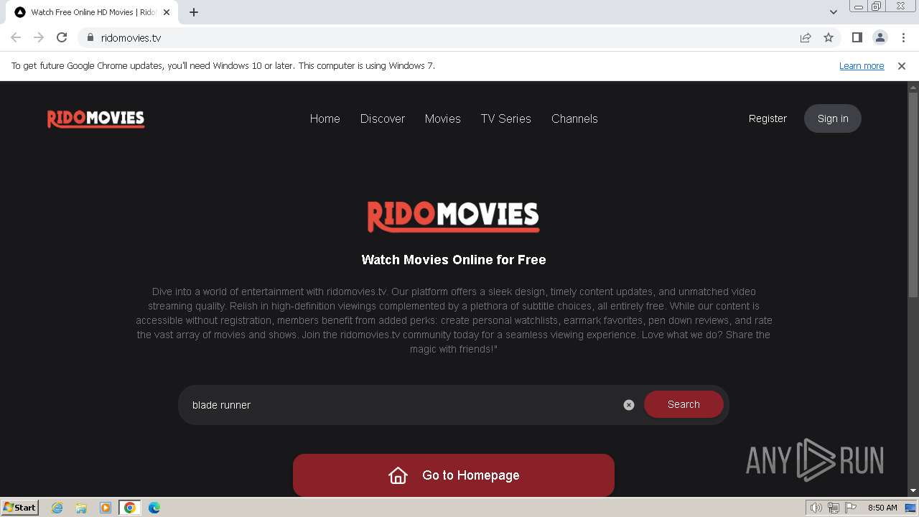Click the volume speaker tray icon

pos(816,508)
